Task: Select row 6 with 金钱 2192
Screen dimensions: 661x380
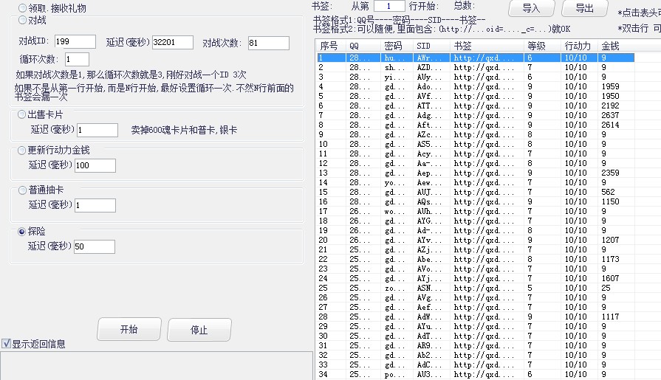Action: pos(476,106)
